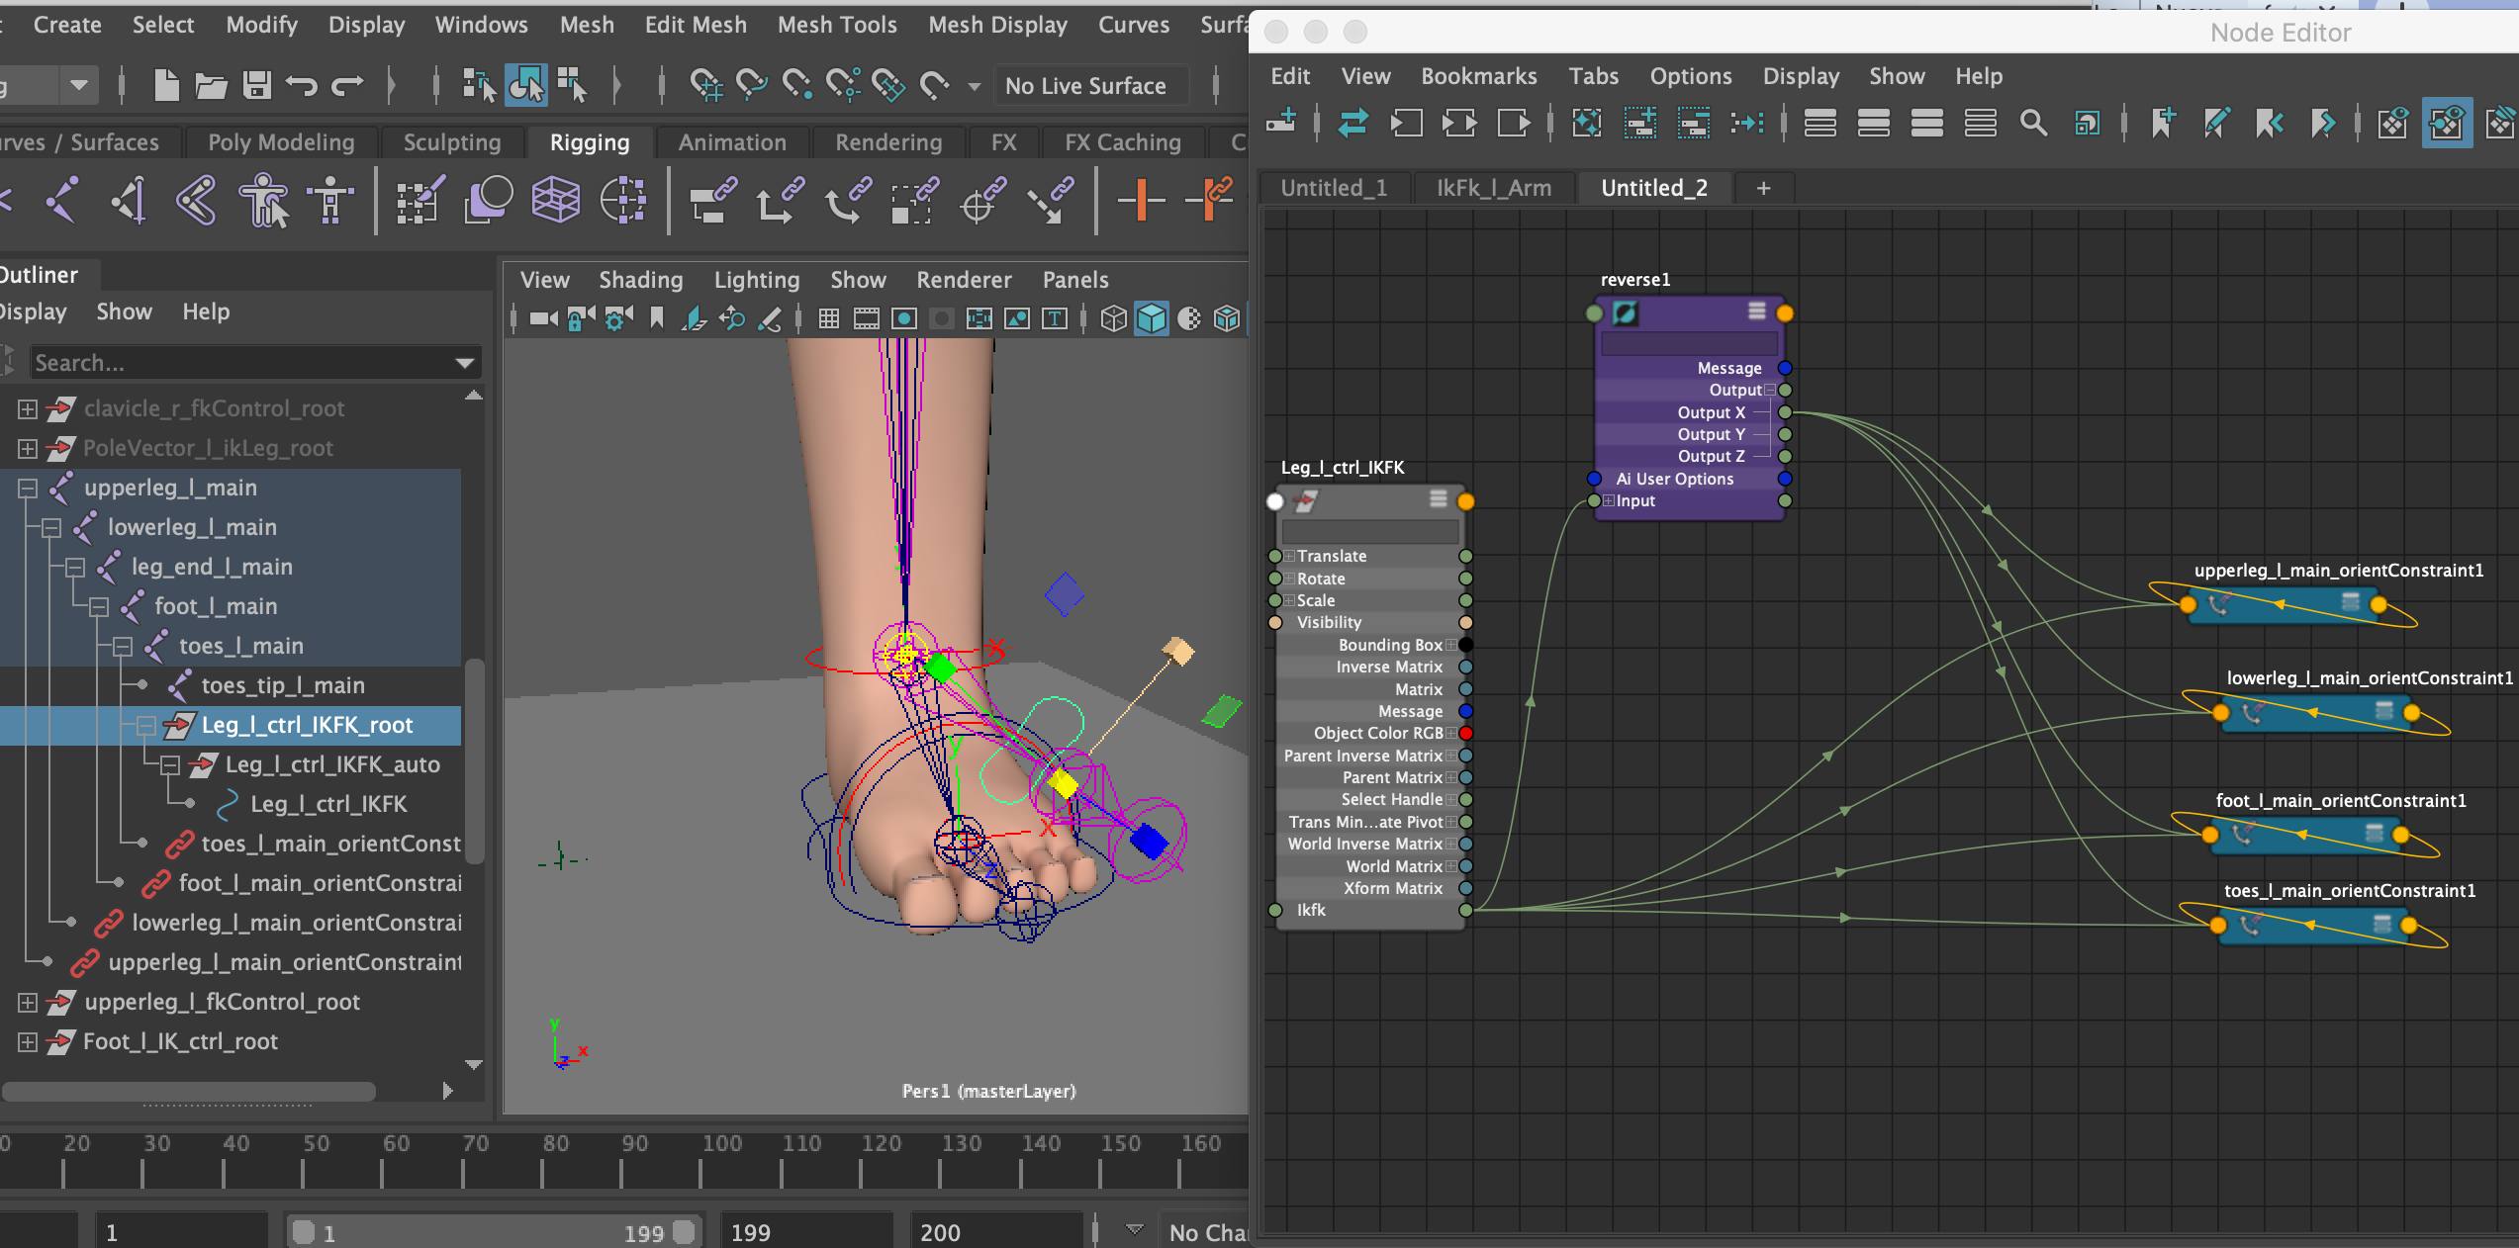
Task: Select Leg_l_ctrl_IKFK_auto in the Outliner
Action: 331,764
